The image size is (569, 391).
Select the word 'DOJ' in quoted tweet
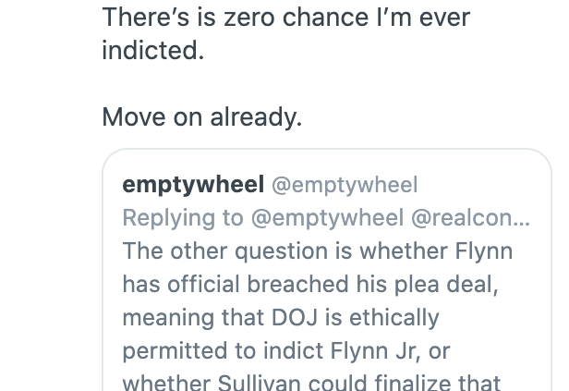295,317
